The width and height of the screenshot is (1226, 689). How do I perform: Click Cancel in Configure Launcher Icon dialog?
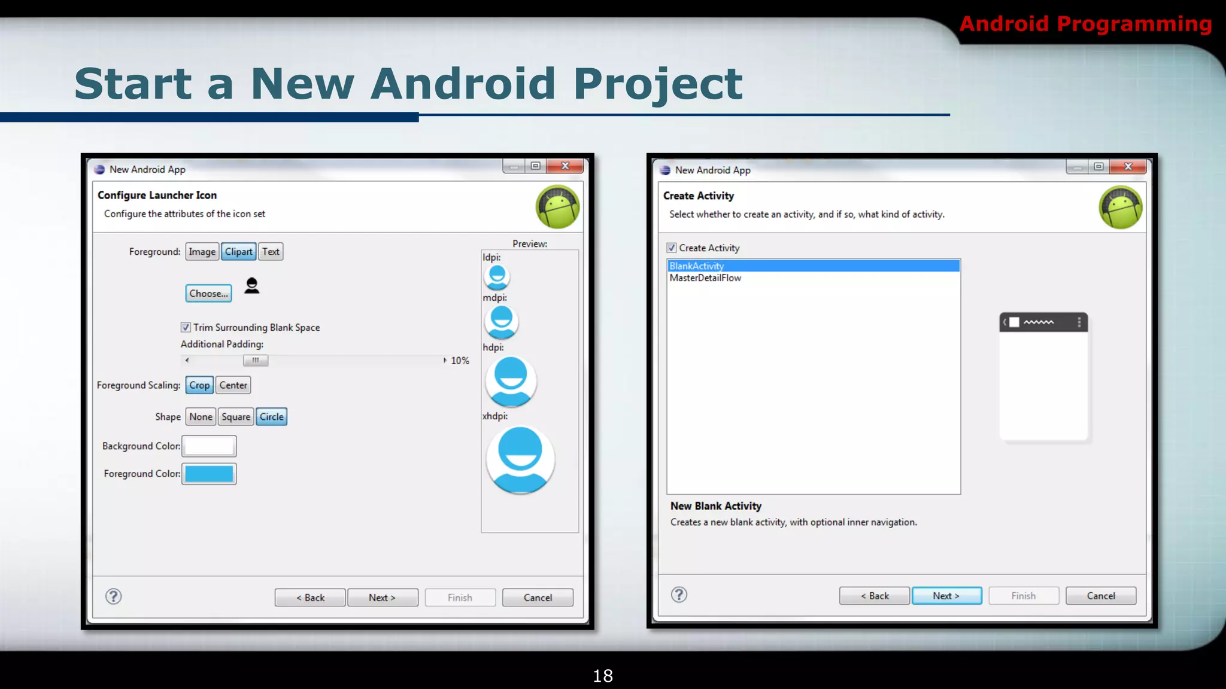pos(538,597)
